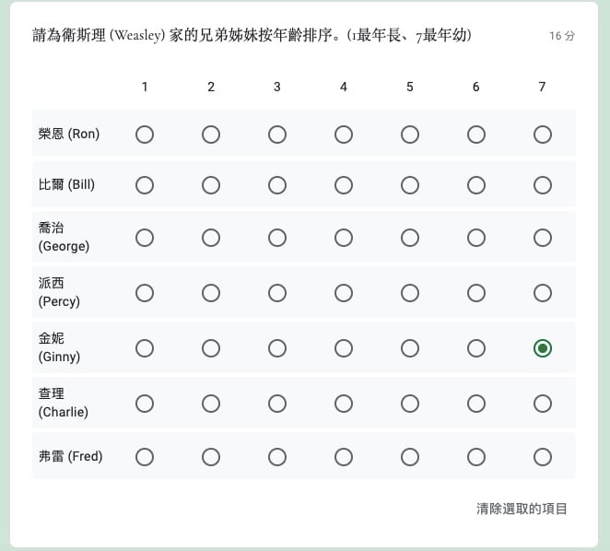
Task: Pick rank 3 for Percy
Action: click(277, 293)
